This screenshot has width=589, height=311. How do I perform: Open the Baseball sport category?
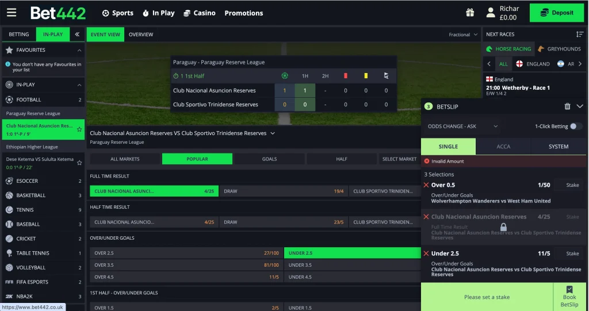click(43, 224)
